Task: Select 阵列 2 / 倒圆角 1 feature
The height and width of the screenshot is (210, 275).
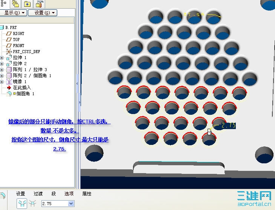Action: (x=32, y=76)
